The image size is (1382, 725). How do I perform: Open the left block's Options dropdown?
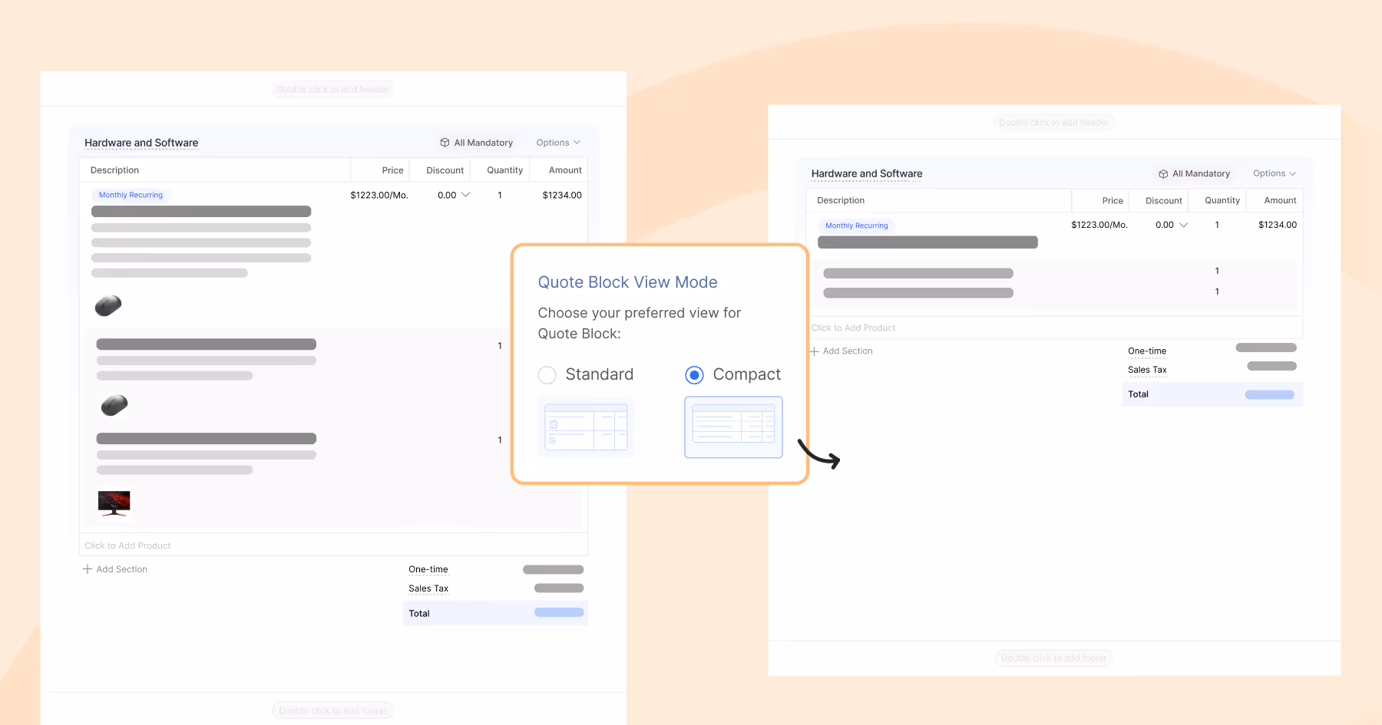point(557,142)
